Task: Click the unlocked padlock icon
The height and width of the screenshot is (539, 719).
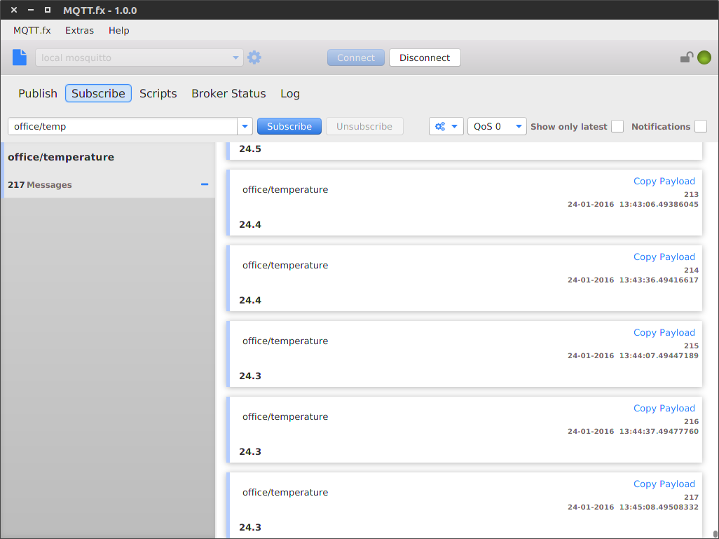Action: 686,57
